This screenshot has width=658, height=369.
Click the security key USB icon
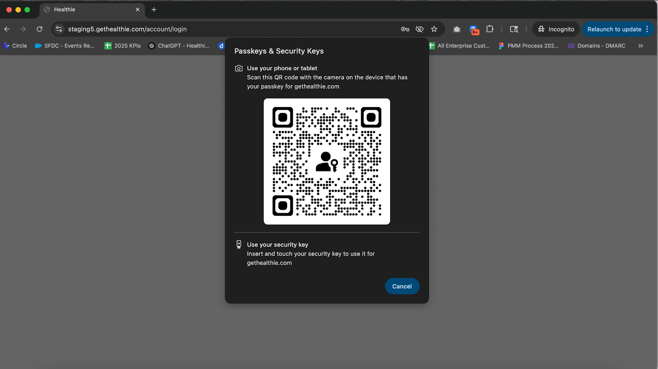point(239,244)
